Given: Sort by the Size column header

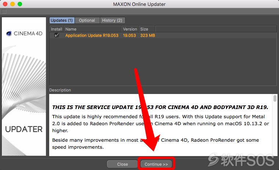Looking at the screenshot, I should click(x=147, y=29).
